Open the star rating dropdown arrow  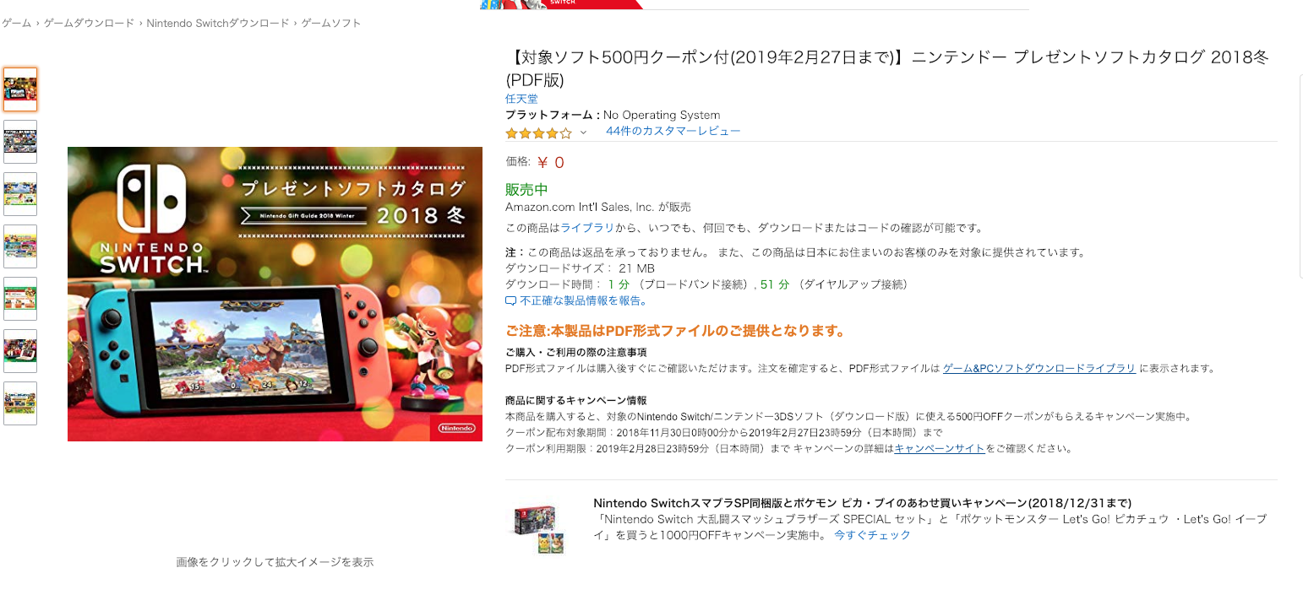(583, 133)
